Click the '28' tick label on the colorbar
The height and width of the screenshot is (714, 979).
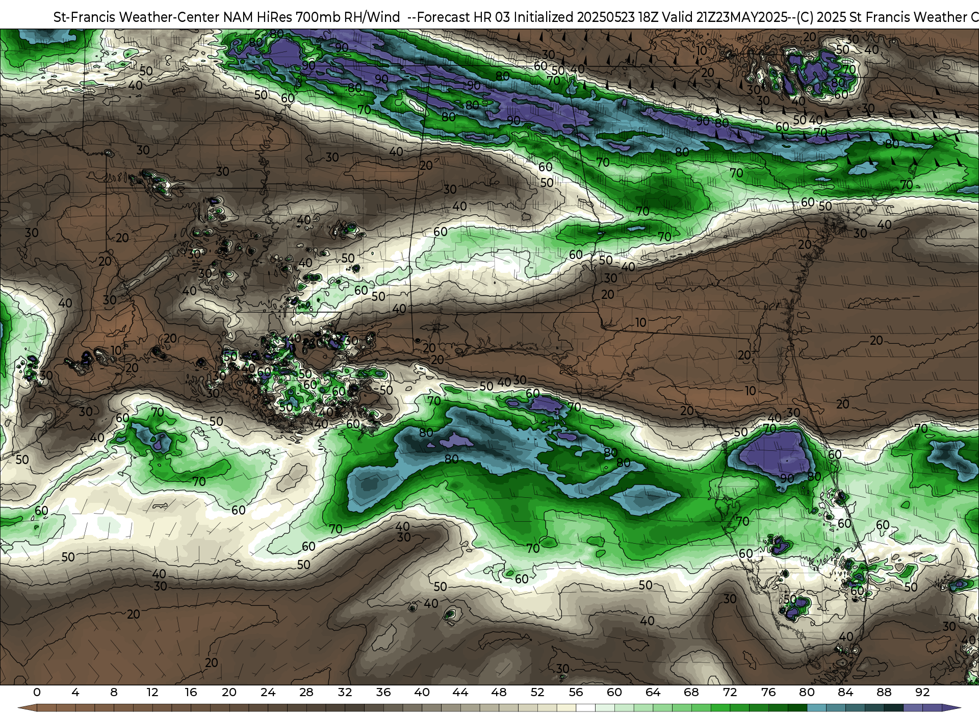tap(306, 692)
